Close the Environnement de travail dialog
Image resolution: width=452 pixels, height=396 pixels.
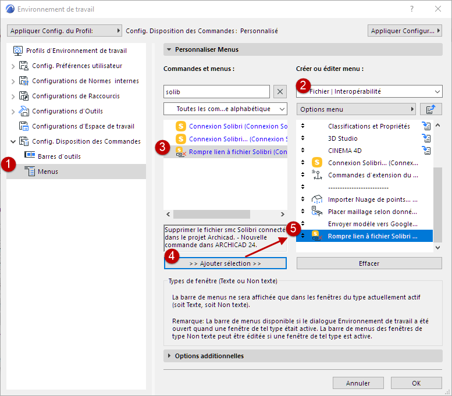click(438, 9)
